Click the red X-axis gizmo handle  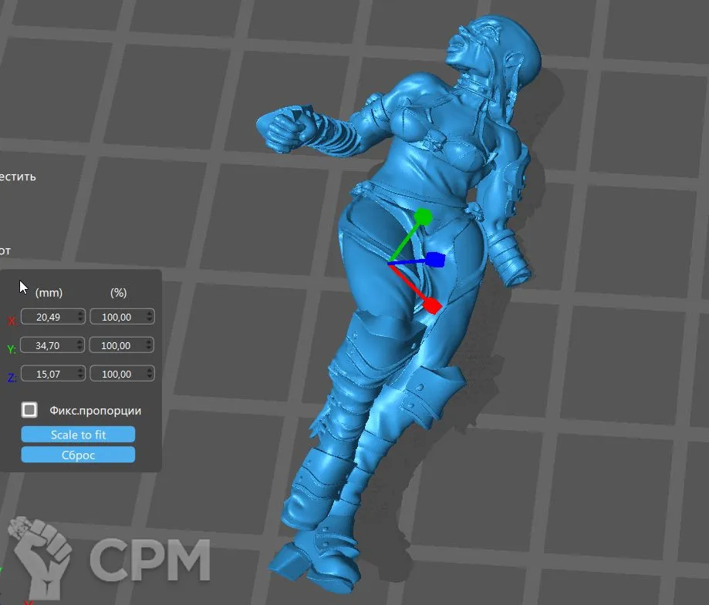click(431, 305)
